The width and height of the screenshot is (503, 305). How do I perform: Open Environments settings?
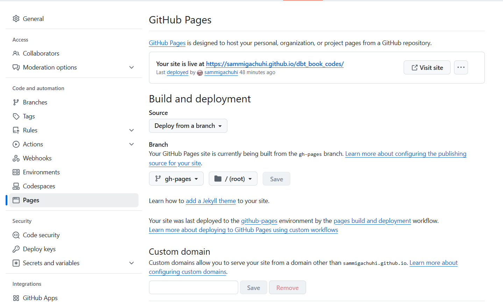pos(74,172)
